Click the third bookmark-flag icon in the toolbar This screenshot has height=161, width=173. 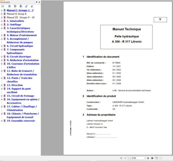point(21,6)
